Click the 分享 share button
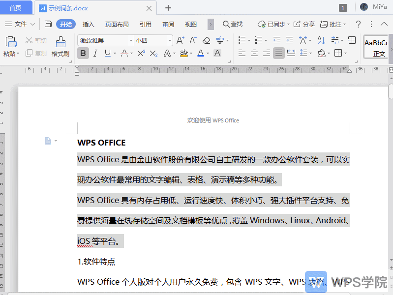393x295 pixels. (x=304, y=24)
